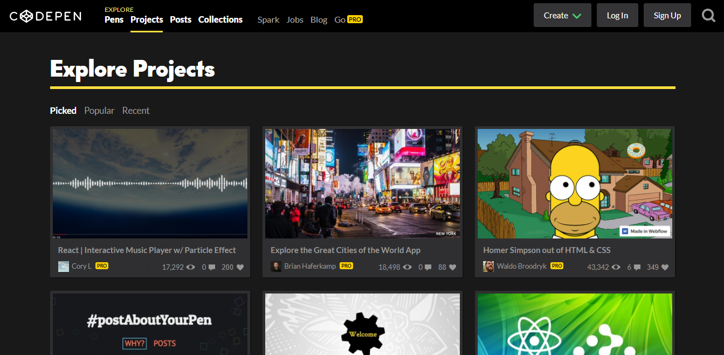The width and height of the screenshot is (724, 355).
Task: Open the Spark link
Action: (268, 20)
